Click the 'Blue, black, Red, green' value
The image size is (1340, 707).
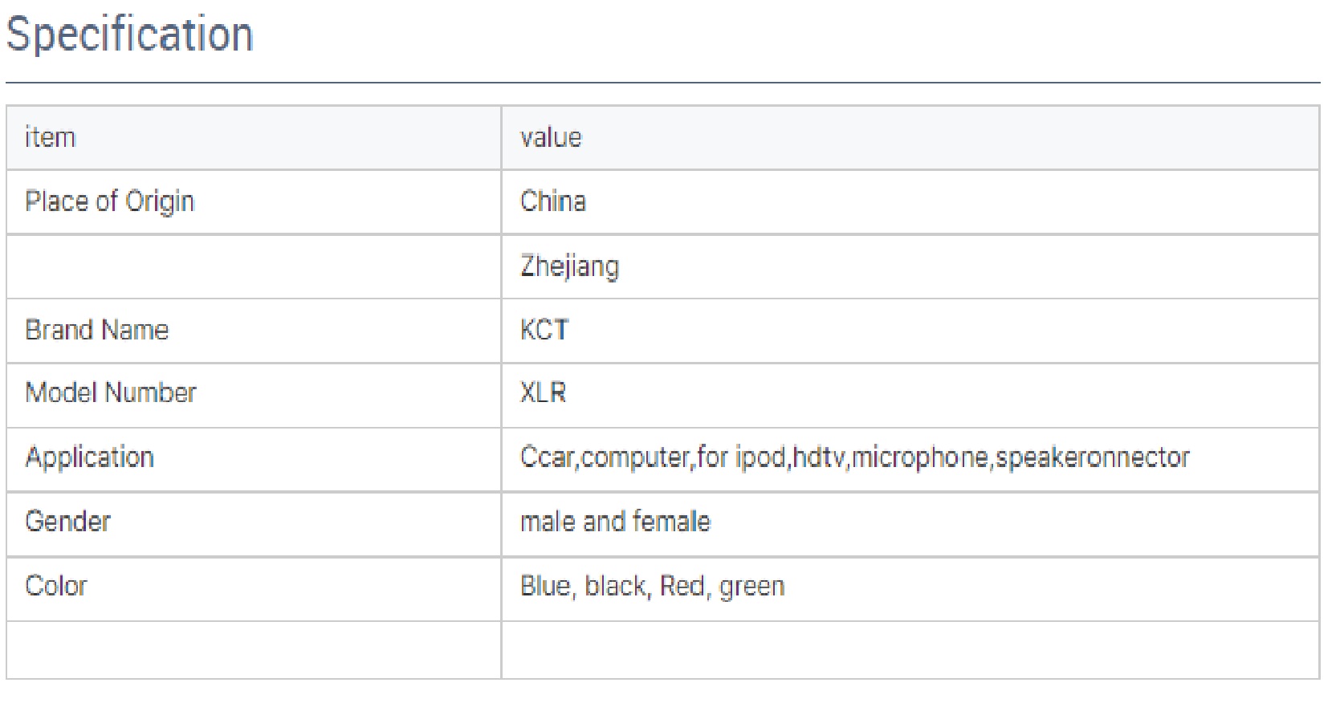[x=652, y=587]
